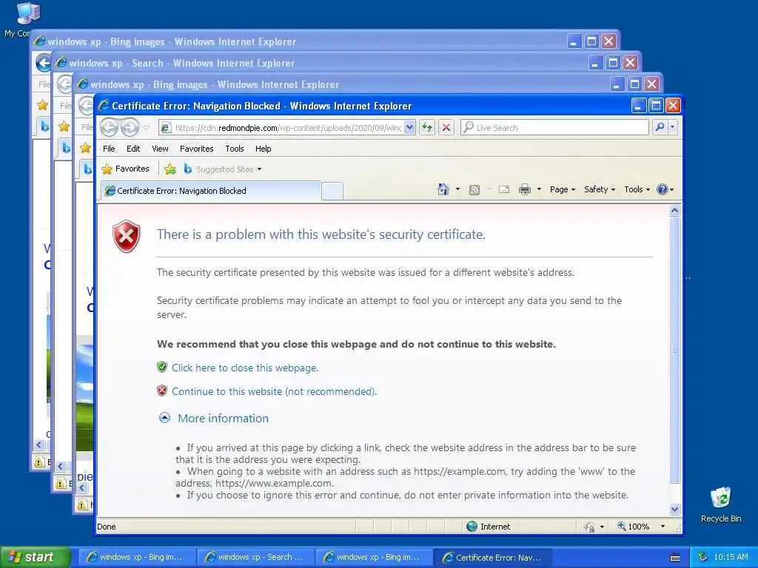This screenshot has width=758, height=568.
Task: Collapse the More information section
Action: pos(165,418)
